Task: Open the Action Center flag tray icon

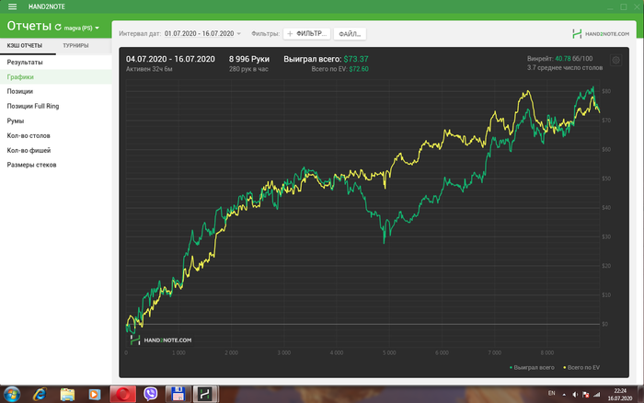Action: tap(586, 395)
